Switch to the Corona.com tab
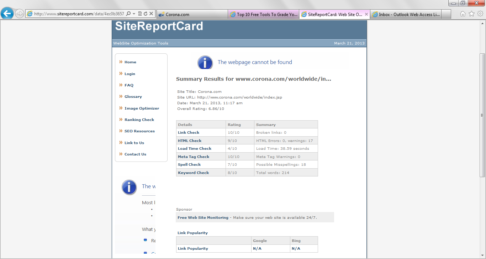Screen dimensions: 486x259 pos(192,14)
